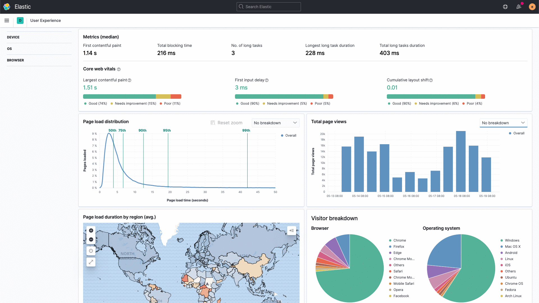Open the newsfeed celebration icon
Image resolution: width=539 pixels, height=303 pixels.
tap(519, 7)
